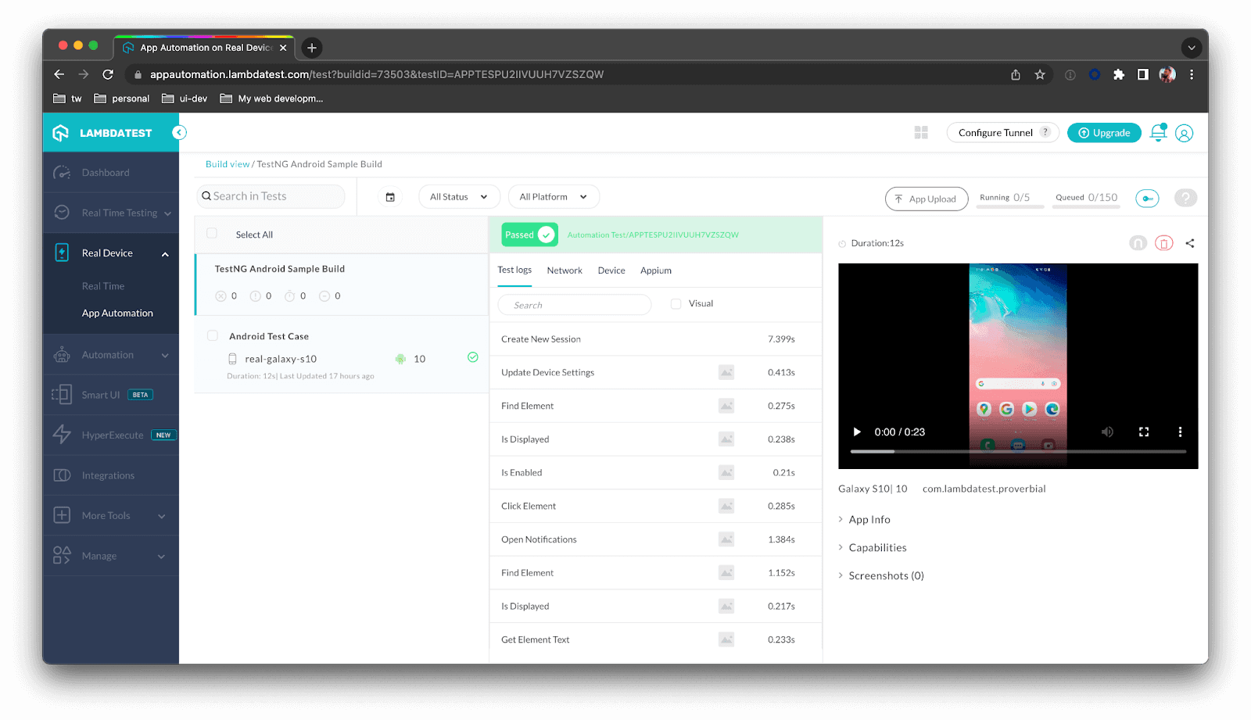Open the help question mark icon
The width and height of the screenshot is (1251, 720).
[1185, 198]
